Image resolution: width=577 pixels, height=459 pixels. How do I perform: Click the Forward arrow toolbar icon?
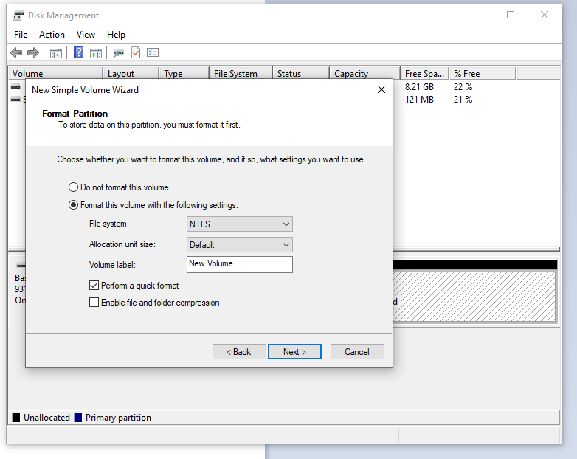(33, 53)
